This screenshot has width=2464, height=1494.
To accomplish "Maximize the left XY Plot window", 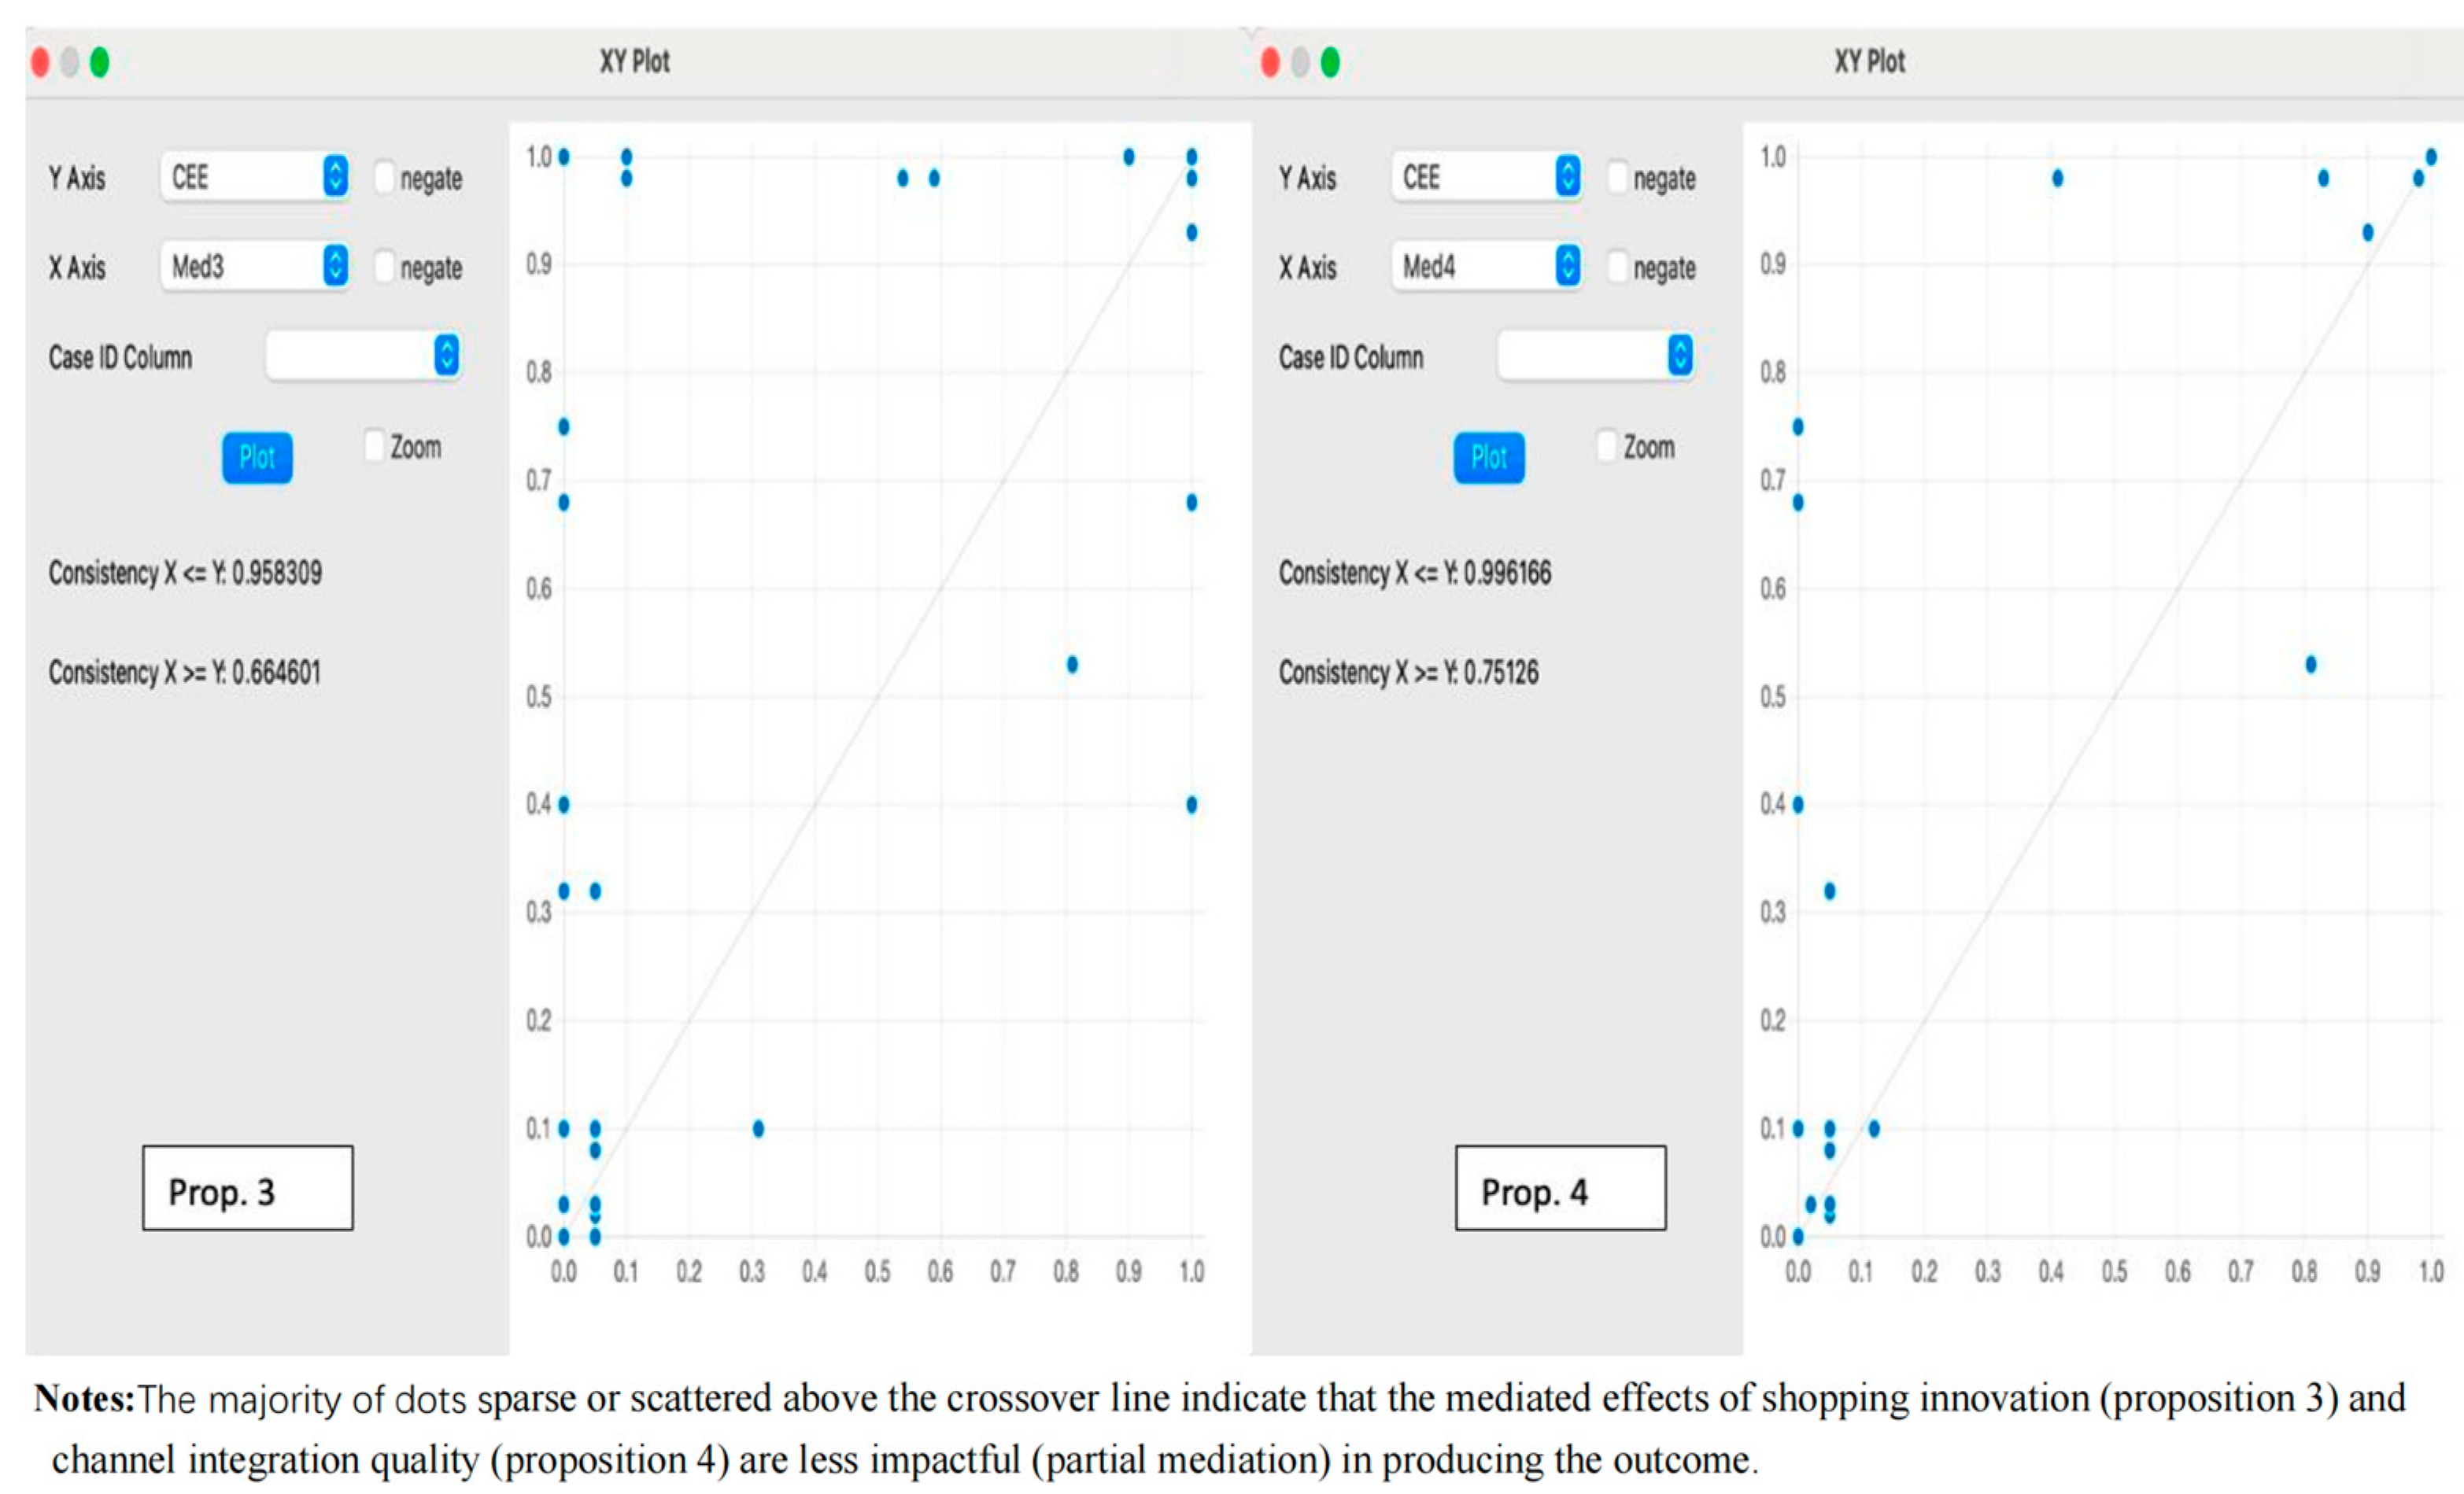I will [100, 62].
